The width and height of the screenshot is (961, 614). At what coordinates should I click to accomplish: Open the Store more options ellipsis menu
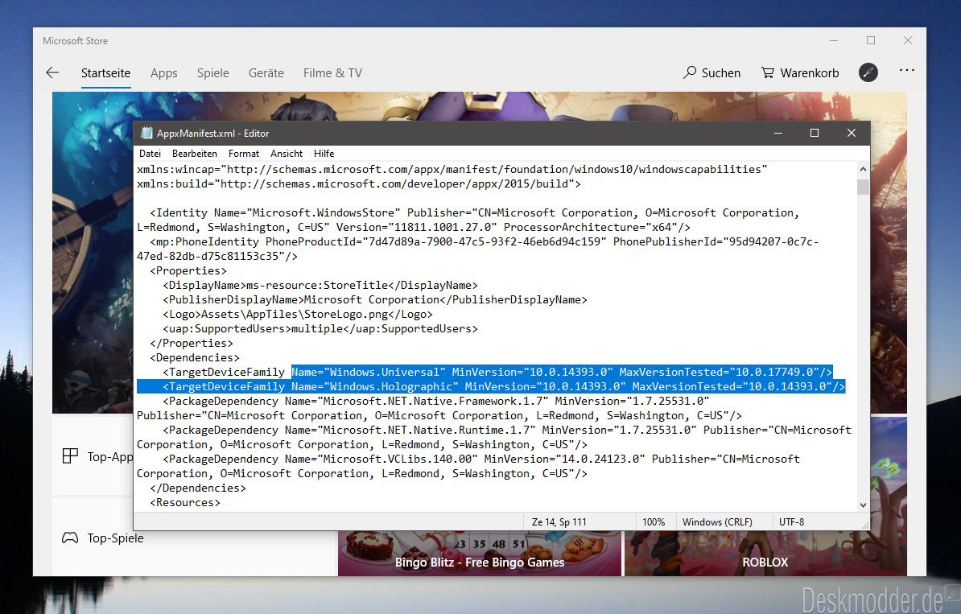pos(907,71)
